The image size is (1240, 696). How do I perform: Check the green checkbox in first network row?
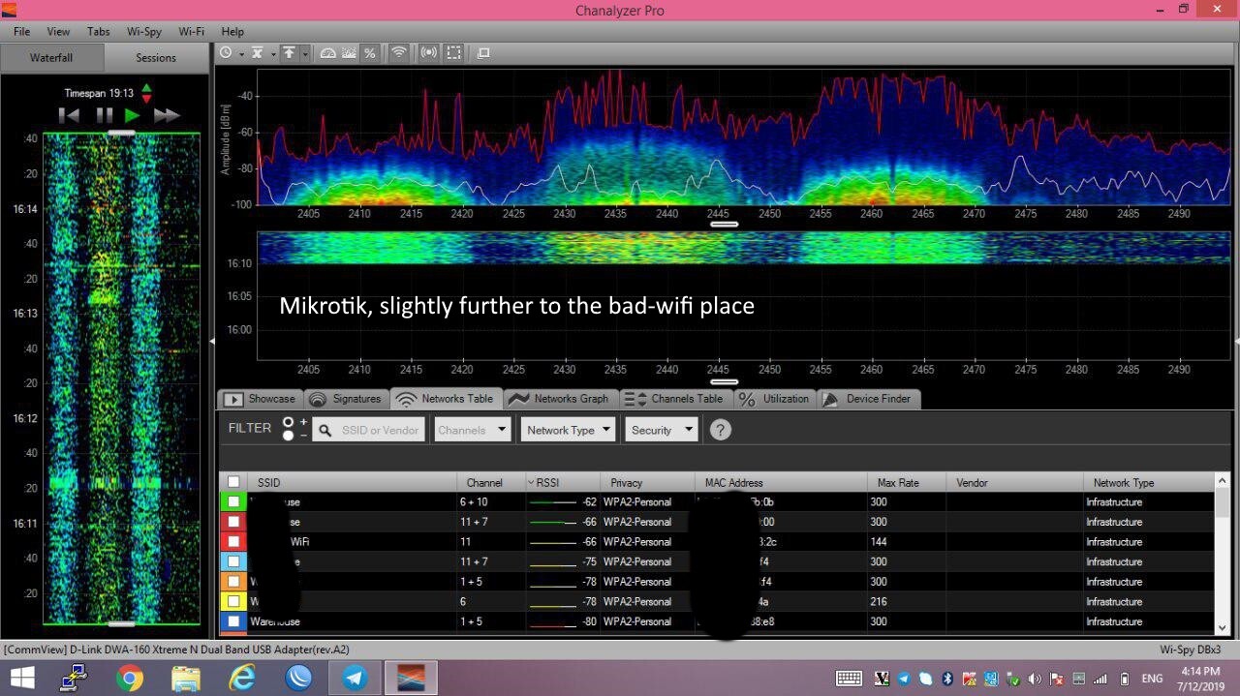pyautogui.click(x=233, y=502)
